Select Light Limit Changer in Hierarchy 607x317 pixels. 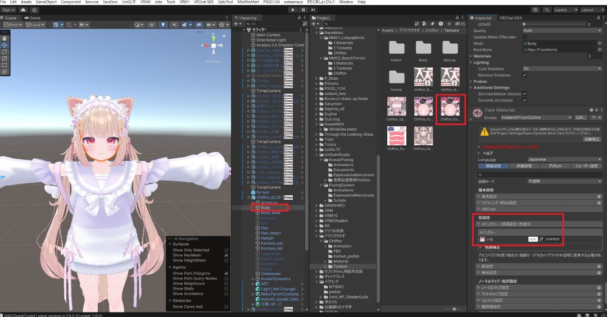tap(278, 289)
